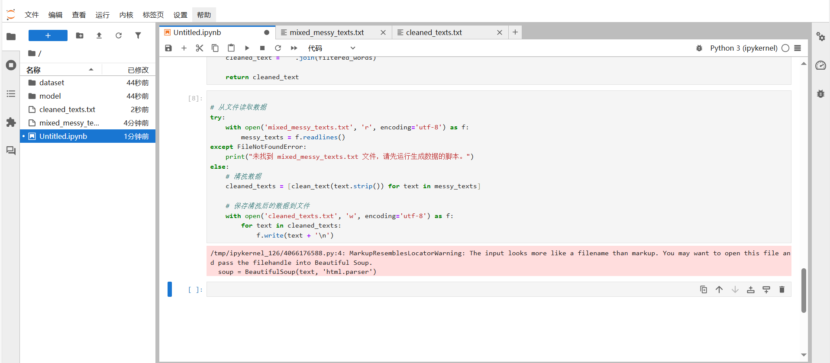Screen dimensions: 830x363
Task: Create a new folder
Action: click(x=80, y=35)
